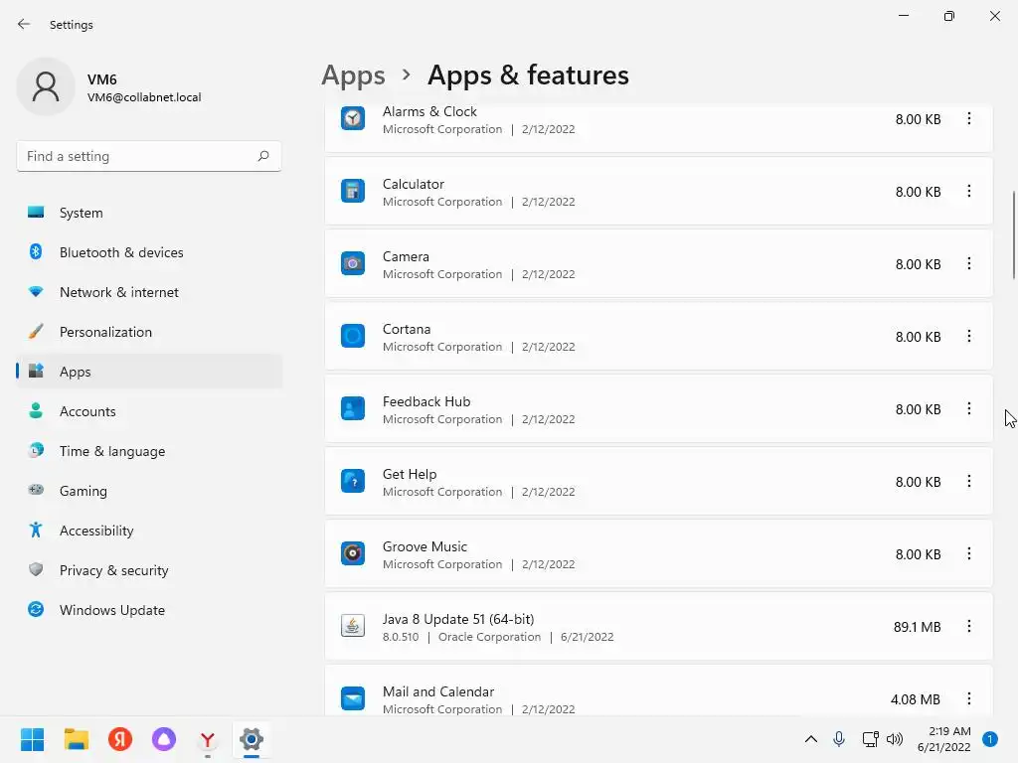
Task: Click the apps list vertical scrollbar
Action: pyautogui.click(x=1014, y=233)
